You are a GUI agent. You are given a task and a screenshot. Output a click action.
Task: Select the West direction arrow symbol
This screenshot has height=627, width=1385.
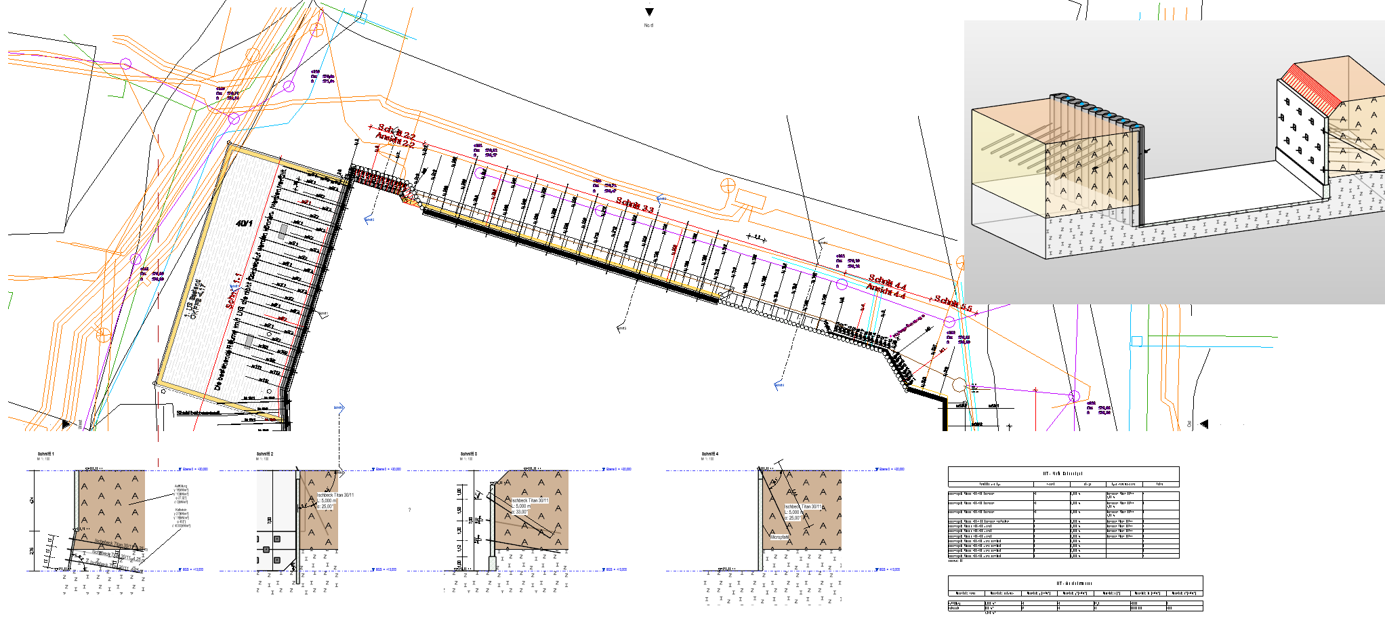66,424
